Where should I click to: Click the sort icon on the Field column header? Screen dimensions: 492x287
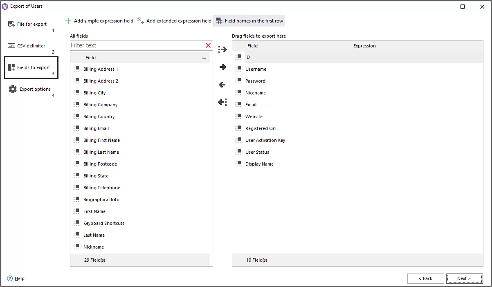point(204,58)
